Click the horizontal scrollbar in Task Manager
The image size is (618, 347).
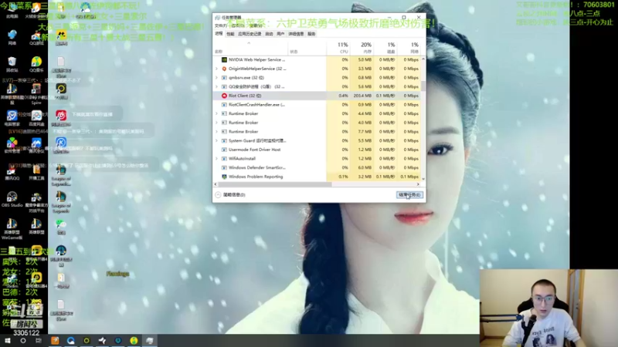275,184
